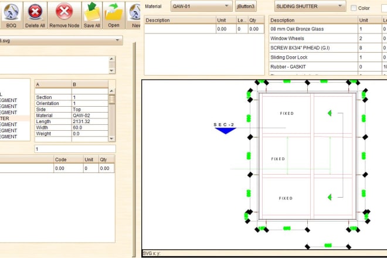The height and width of the screenshot is (258, 387).
Task: Toggle the Color checkbox
Action: point(354,8)
